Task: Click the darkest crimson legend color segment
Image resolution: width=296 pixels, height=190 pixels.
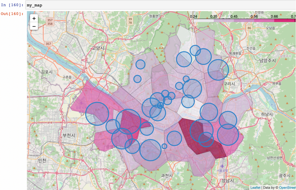Action: coord(285,20)
